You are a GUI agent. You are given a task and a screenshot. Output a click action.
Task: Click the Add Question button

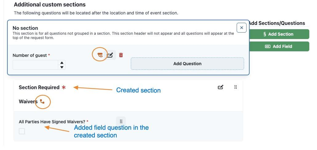tap(187, 64)
